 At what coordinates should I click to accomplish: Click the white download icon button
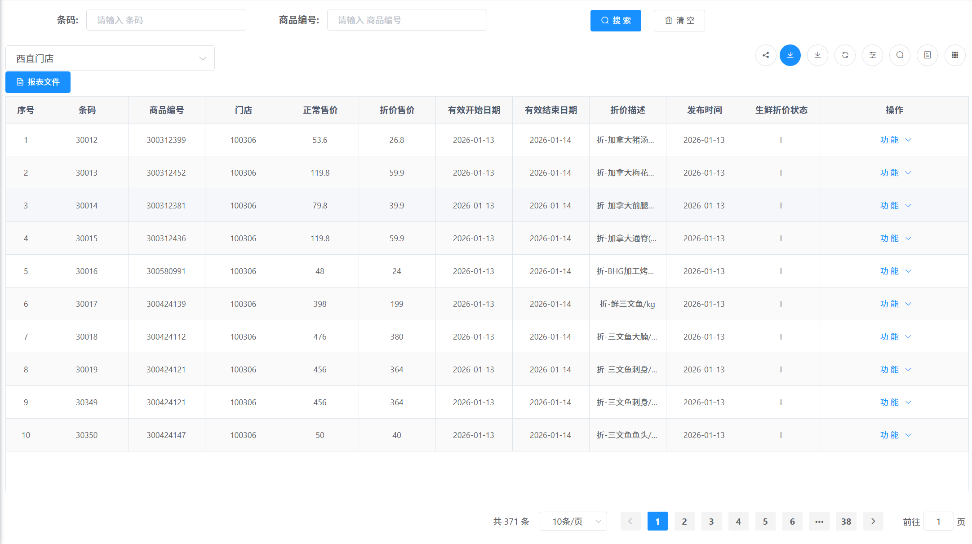(x=817, y=55)
